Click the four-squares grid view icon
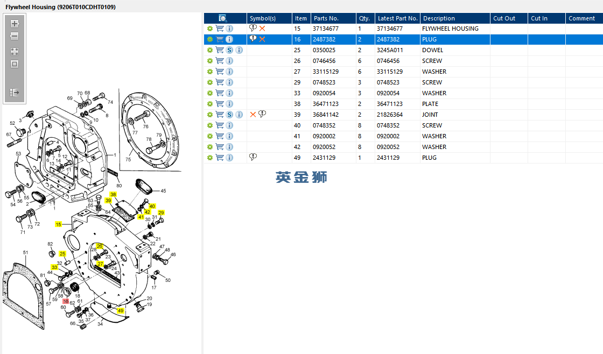603x354 pixels. [x=15, y=52]
